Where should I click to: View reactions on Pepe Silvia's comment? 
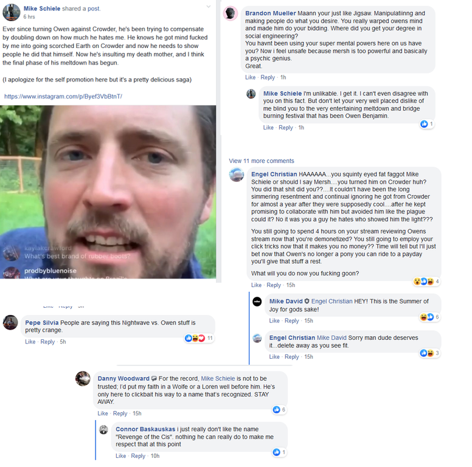(x=199, y=338)
